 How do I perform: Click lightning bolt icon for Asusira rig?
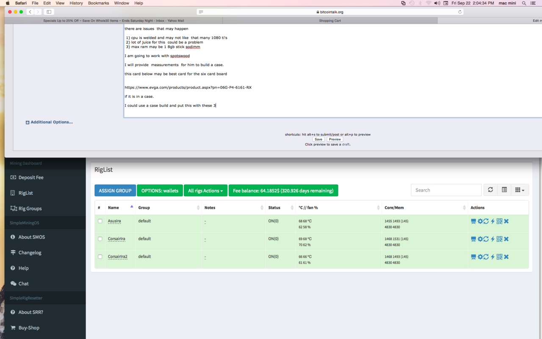(x=493, y=221)
